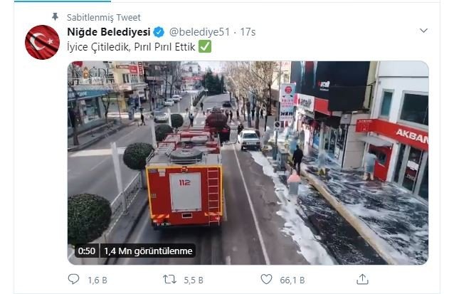
Task: Play the fire truck video
Action: [248, 163]
